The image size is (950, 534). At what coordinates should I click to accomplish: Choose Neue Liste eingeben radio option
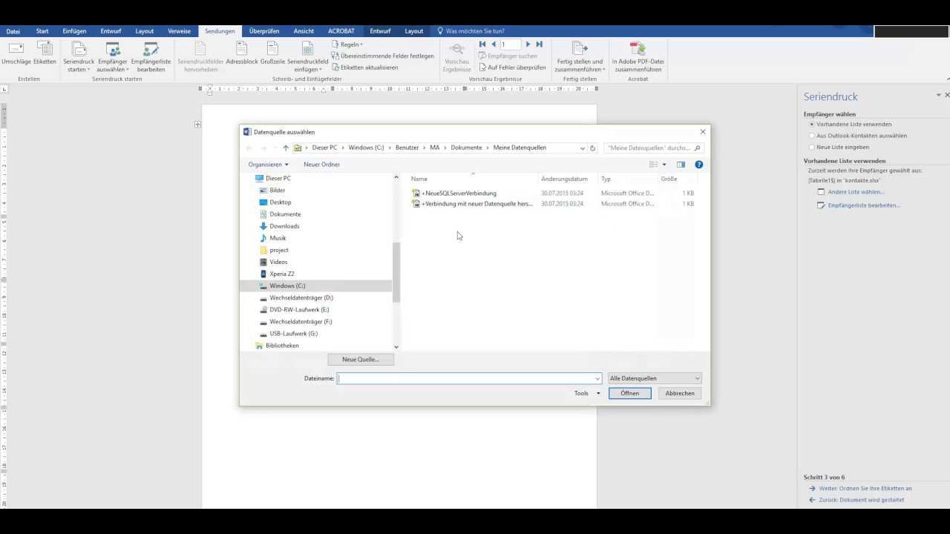click(x=812, y=147)
